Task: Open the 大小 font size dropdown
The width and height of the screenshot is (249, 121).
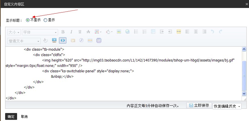Action: [x=14, y=32]
